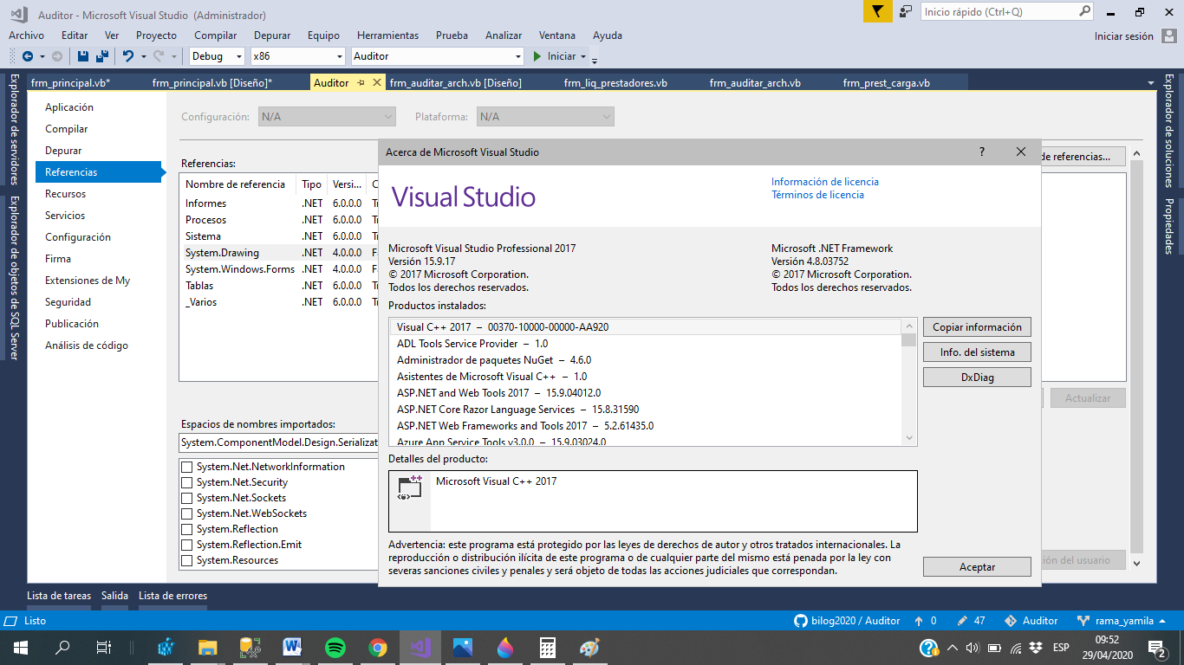Open the Información de licencia link
The height and width of the screenshot is (665, 1184).
click(x=825, y=182)
